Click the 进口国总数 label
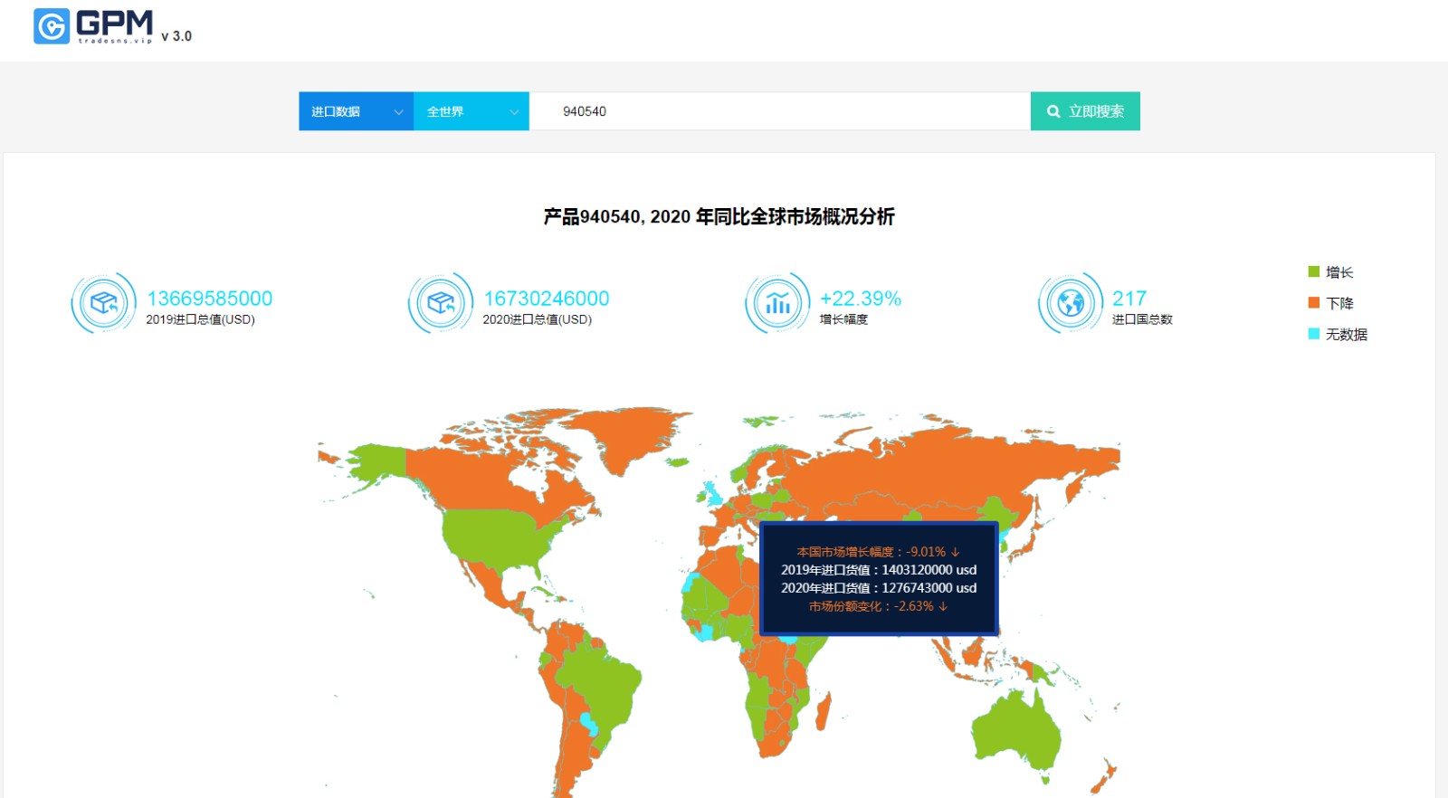The width and height of the screenshot is (1448, 798). [1142, 319]
